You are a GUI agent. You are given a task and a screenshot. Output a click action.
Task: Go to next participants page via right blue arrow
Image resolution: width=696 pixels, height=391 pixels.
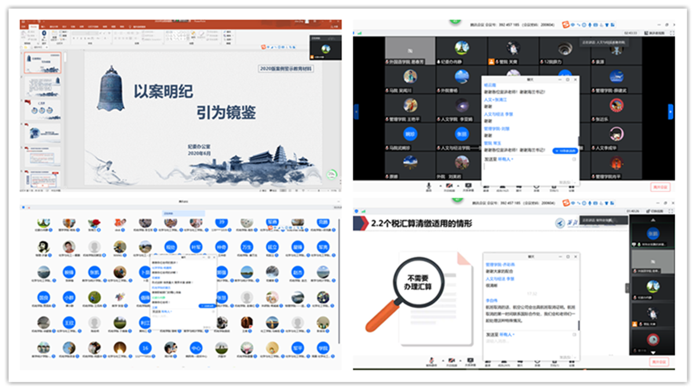click(x=671, y=111)
